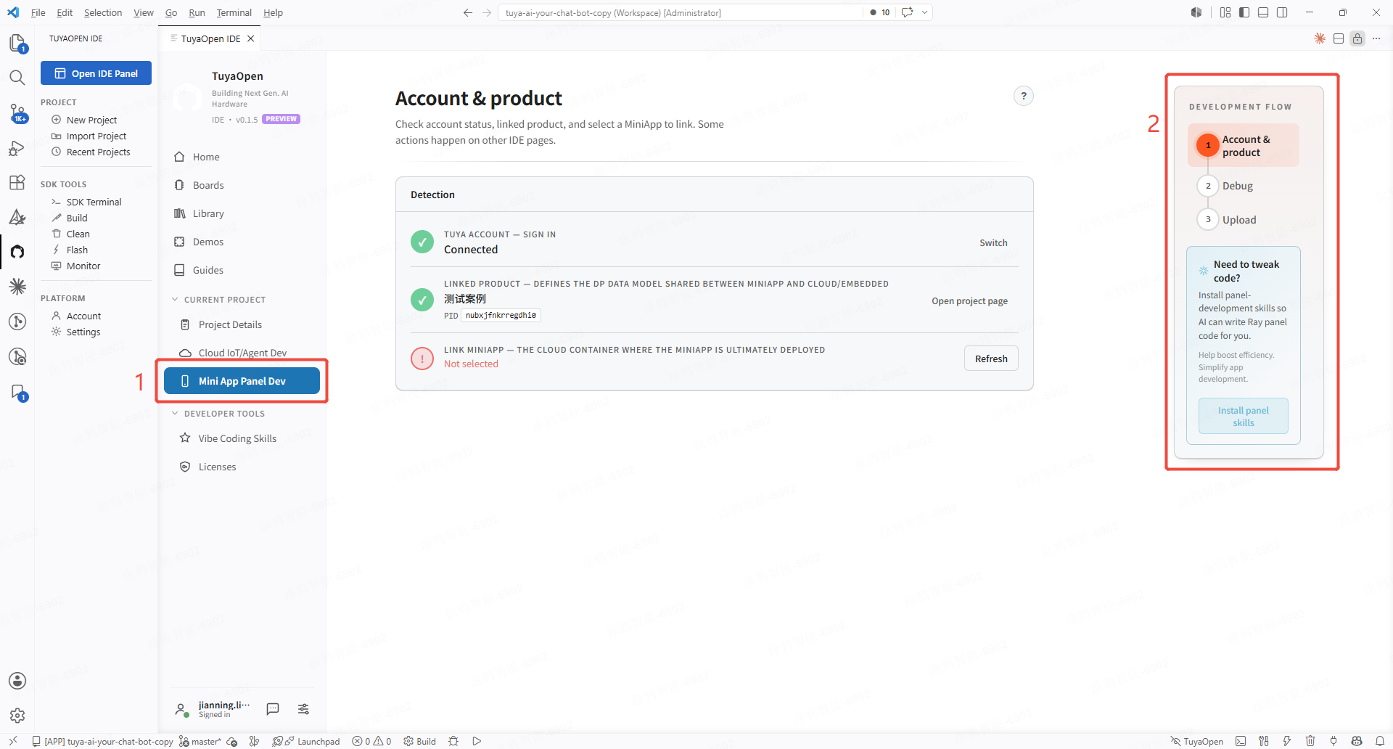This screenshot has width=1393, height=749.
Task: Click the flash lightning icon in status bar
Action: click(x=1287, y=741)
